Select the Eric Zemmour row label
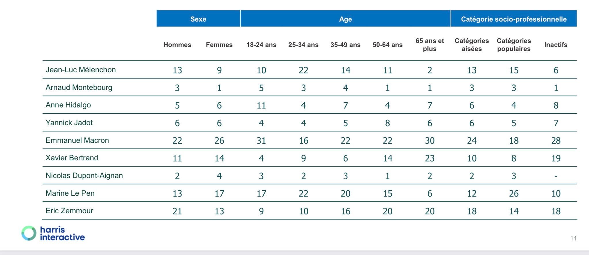The width and height of the screenshot is (589, 255). (69, 211)
